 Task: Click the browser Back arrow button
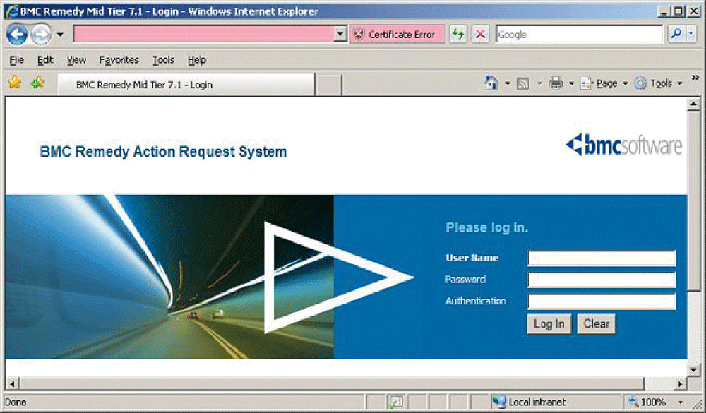17,34
